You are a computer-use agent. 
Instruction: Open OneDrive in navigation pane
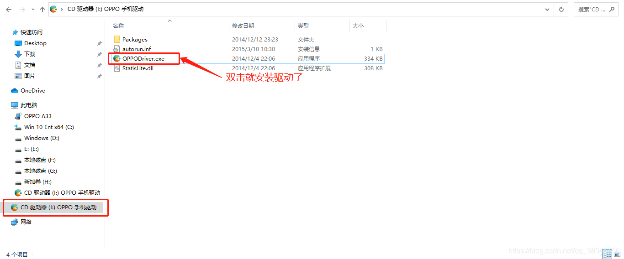(33, 91)
